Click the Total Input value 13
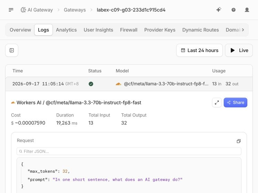 tap(91, 123)
